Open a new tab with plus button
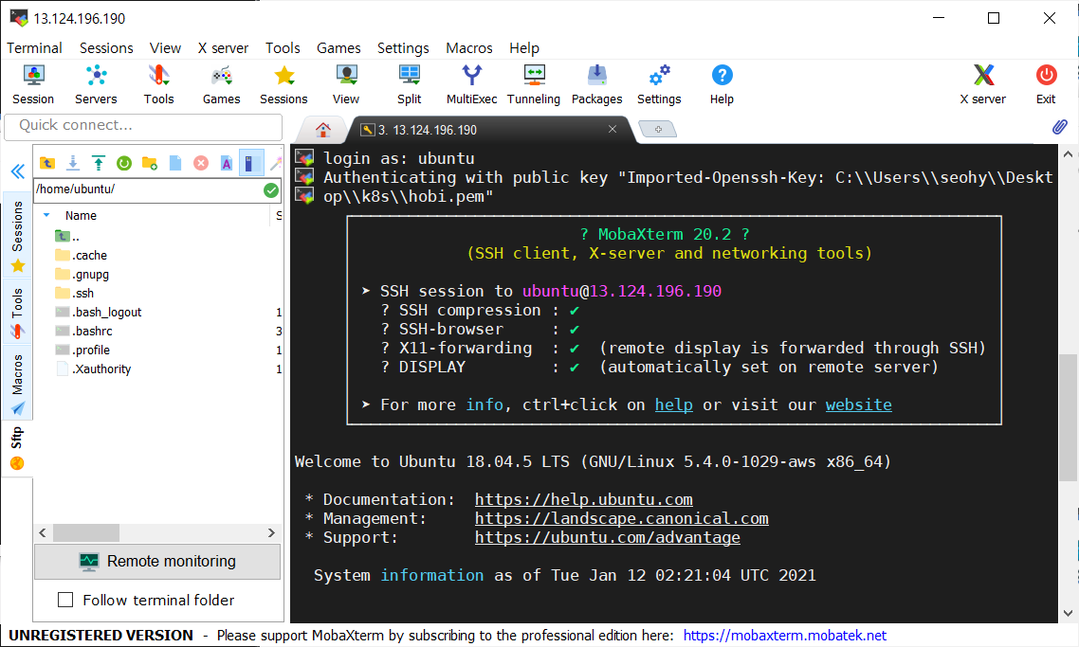The image size is (1079, 647). (658, 129)
